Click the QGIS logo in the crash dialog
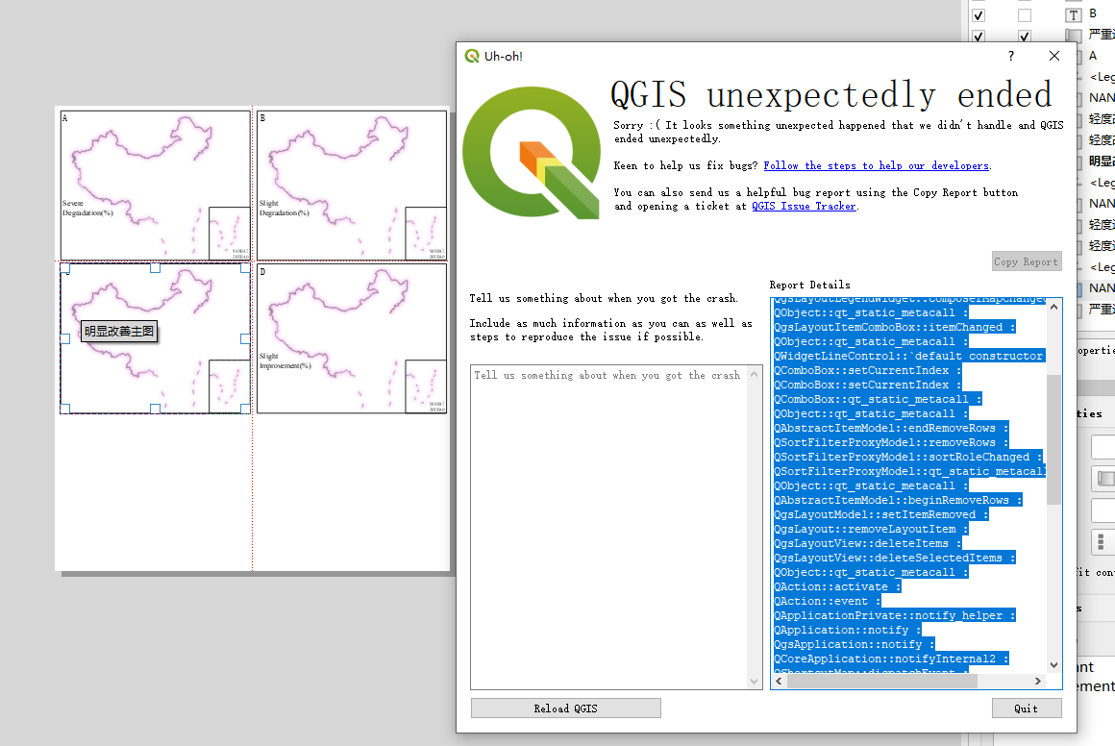The width and height of the screenshot is (1115, 746). [x=532, y=153]
